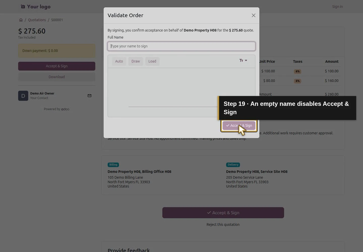Click Reject this quotation link
The image size is (363, 252).
click(223, 225)
